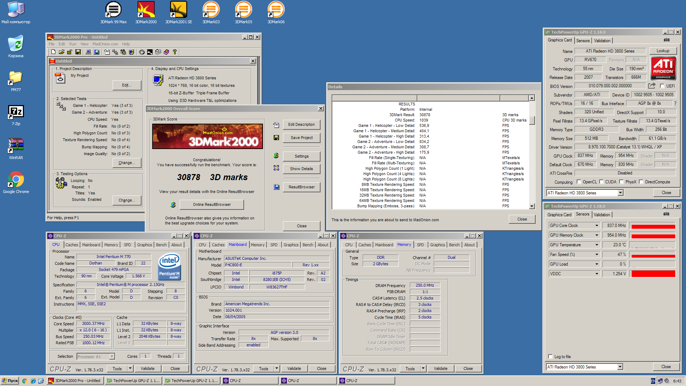Click the EN language indicator in system tray
The image size is (686, 386).
[x=653, y=381]
